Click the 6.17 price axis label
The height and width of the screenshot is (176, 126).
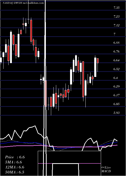[x=116, y=95]
